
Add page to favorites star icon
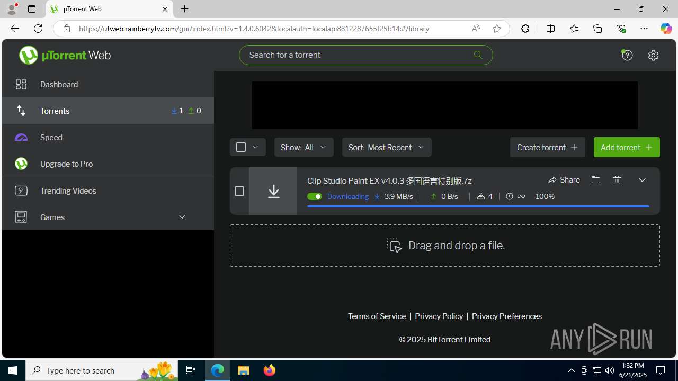pyautogui.click(x=496, y=29)
